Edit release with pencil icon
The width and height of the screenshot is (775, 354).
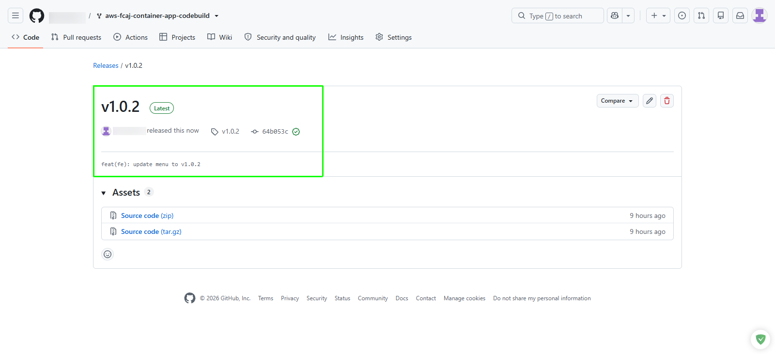click(x=650, y=101)
